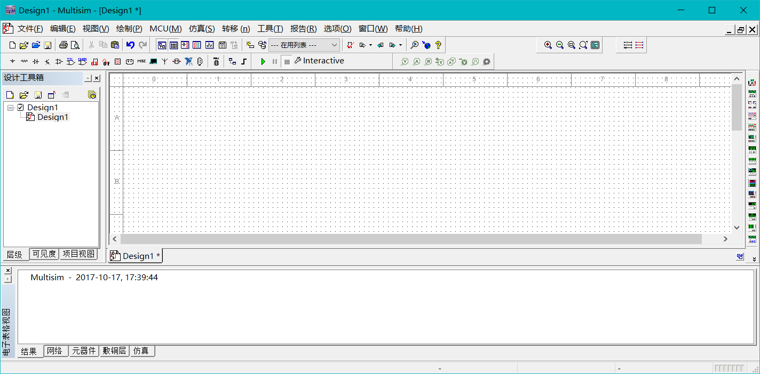
Task: Open the 工具(T) menu
Action: coord(270,29)
